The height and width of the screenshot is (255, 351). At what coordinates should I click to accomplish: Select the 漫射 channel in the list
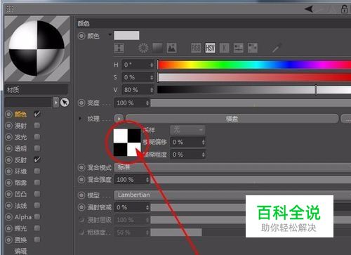[20, 126]
